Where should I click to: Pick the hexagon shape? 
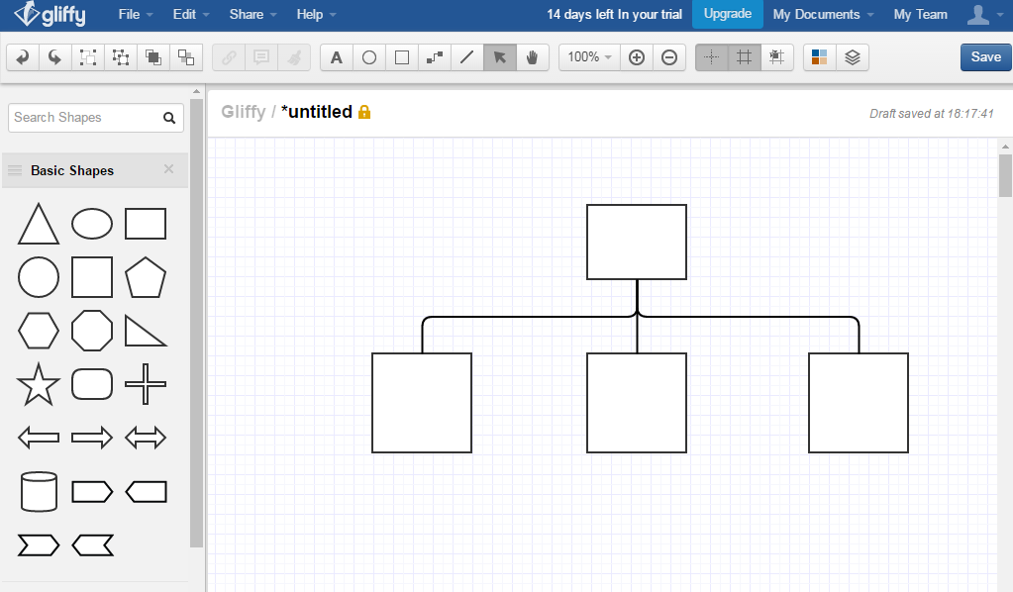[39, 332]
